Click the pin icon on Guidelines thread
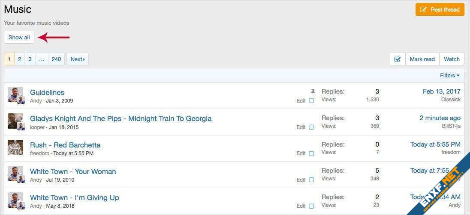 tap(313, 91)
